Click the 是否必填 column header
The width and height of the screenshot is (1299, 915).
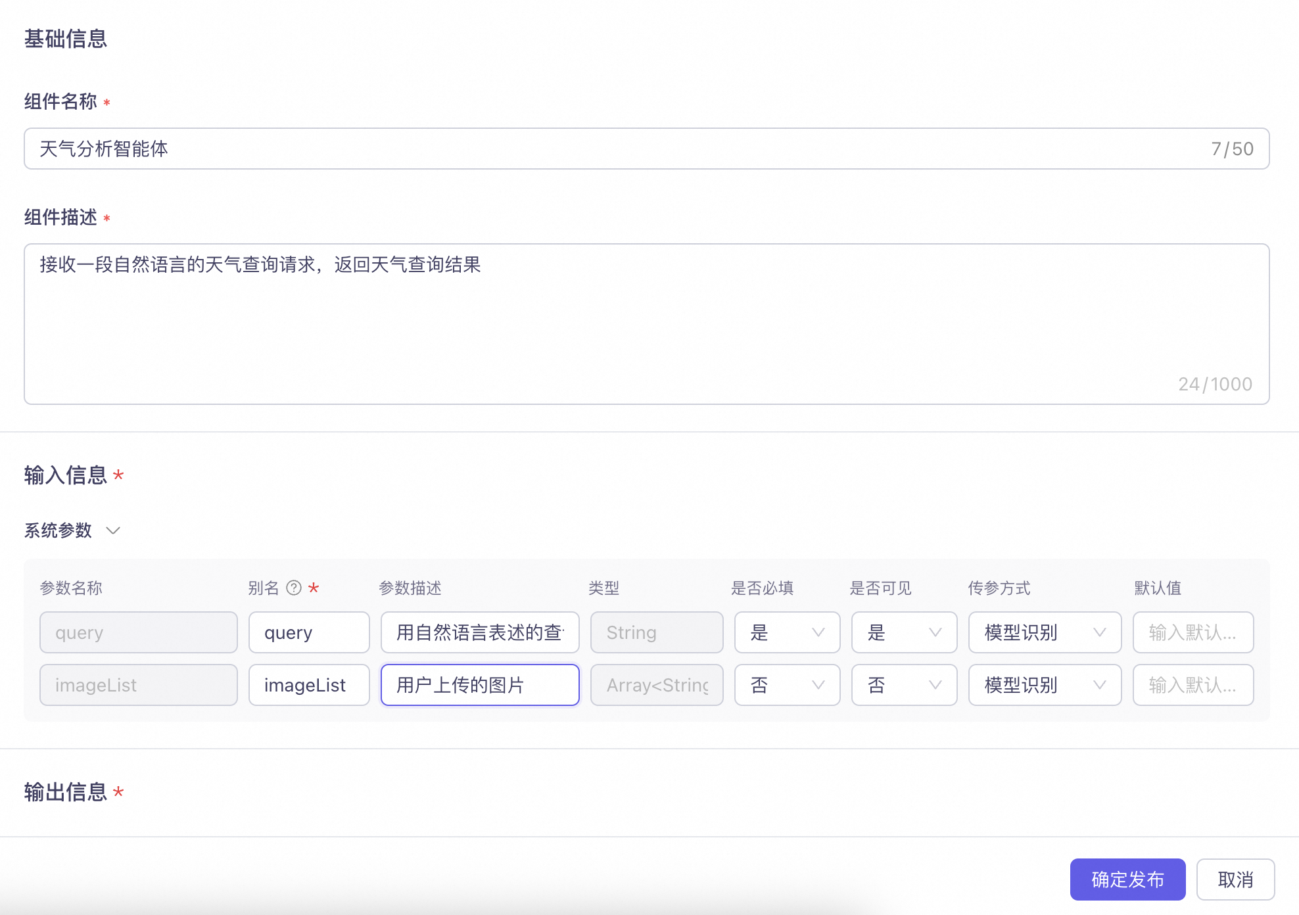pos(763,588)
